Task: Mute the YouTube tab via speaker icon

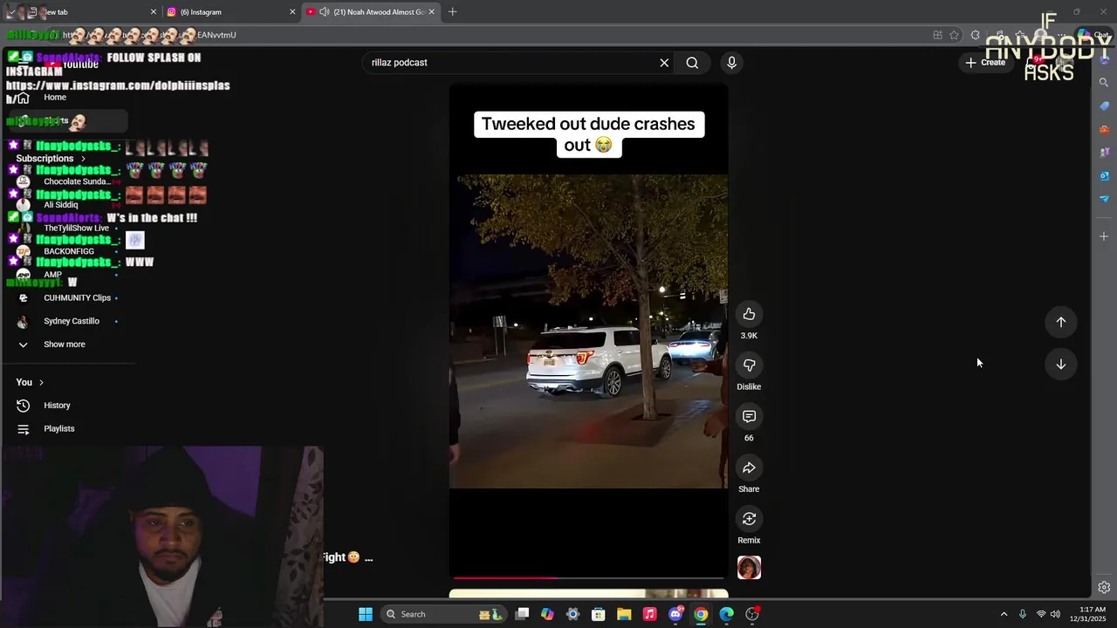Action: 325,12
